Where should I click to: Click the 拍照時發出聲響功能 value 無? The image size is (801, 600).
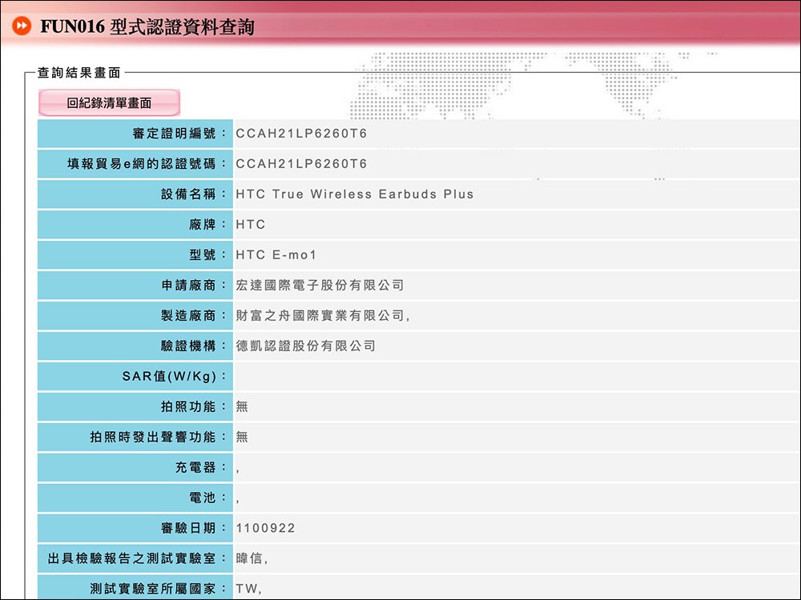coord(242,438)
